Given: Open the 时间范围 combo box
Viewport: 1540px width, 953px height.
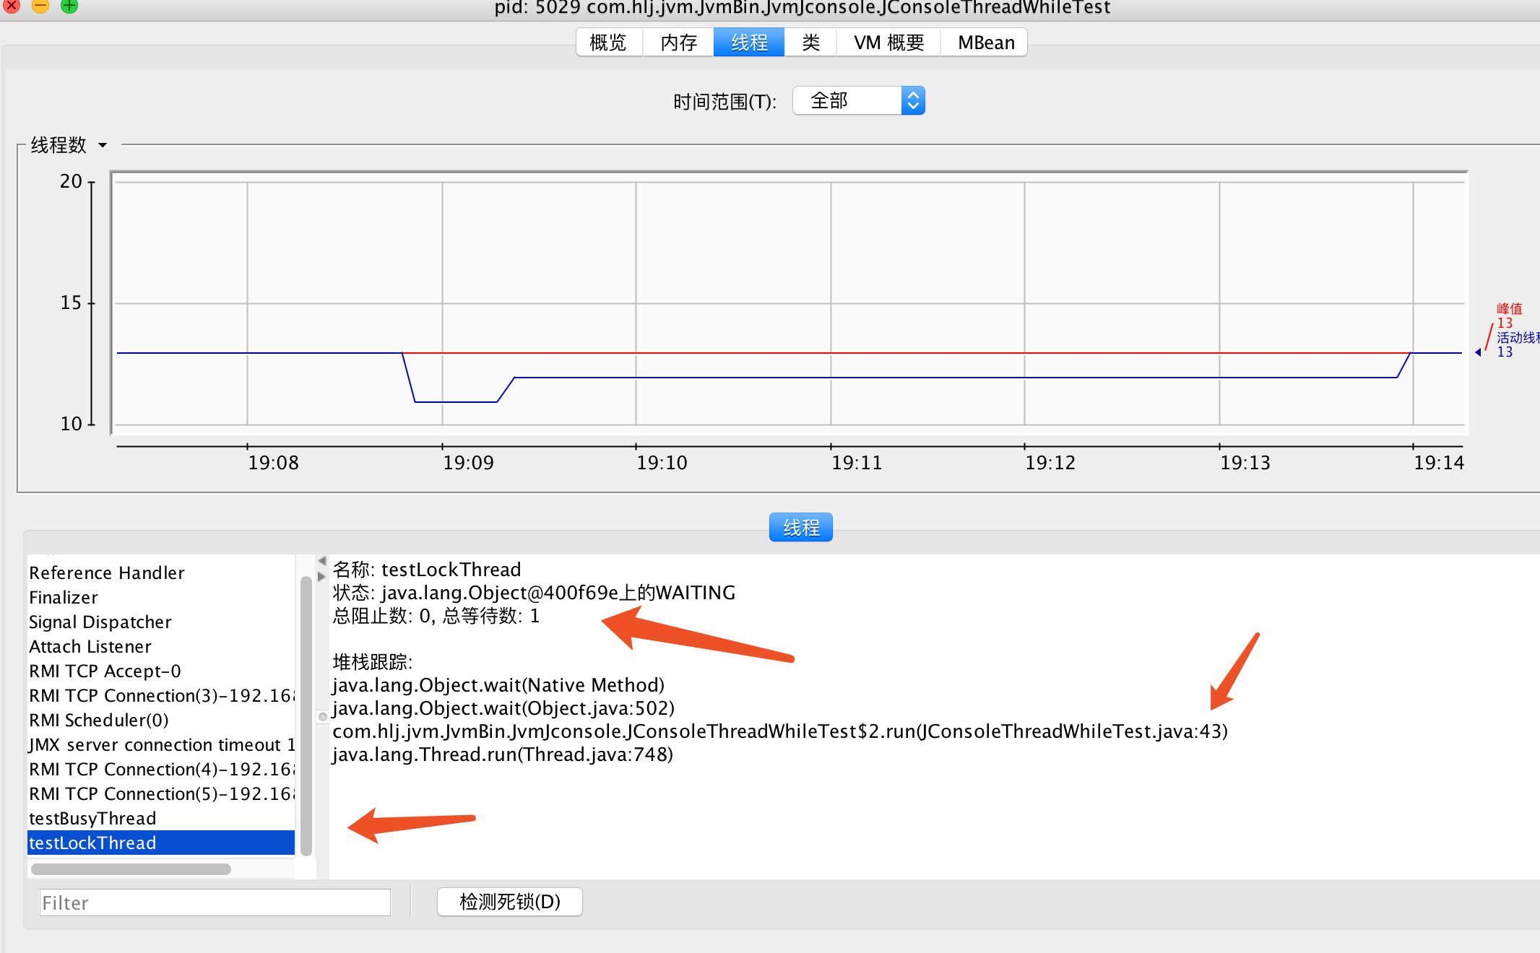Looking at the screenshot, I should (x=847, y=101).
